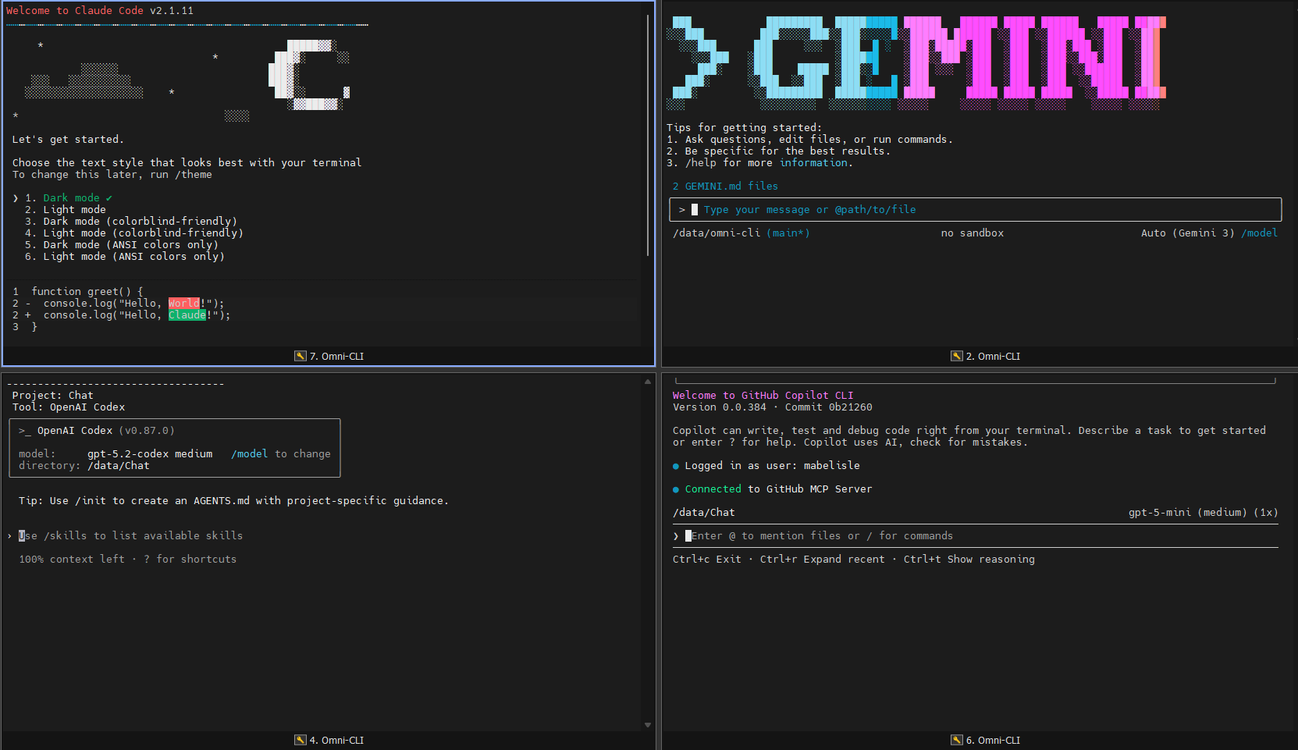
Task: Select the '4. Omni-CLI' pane title
Action: click(x=336, y=740)
